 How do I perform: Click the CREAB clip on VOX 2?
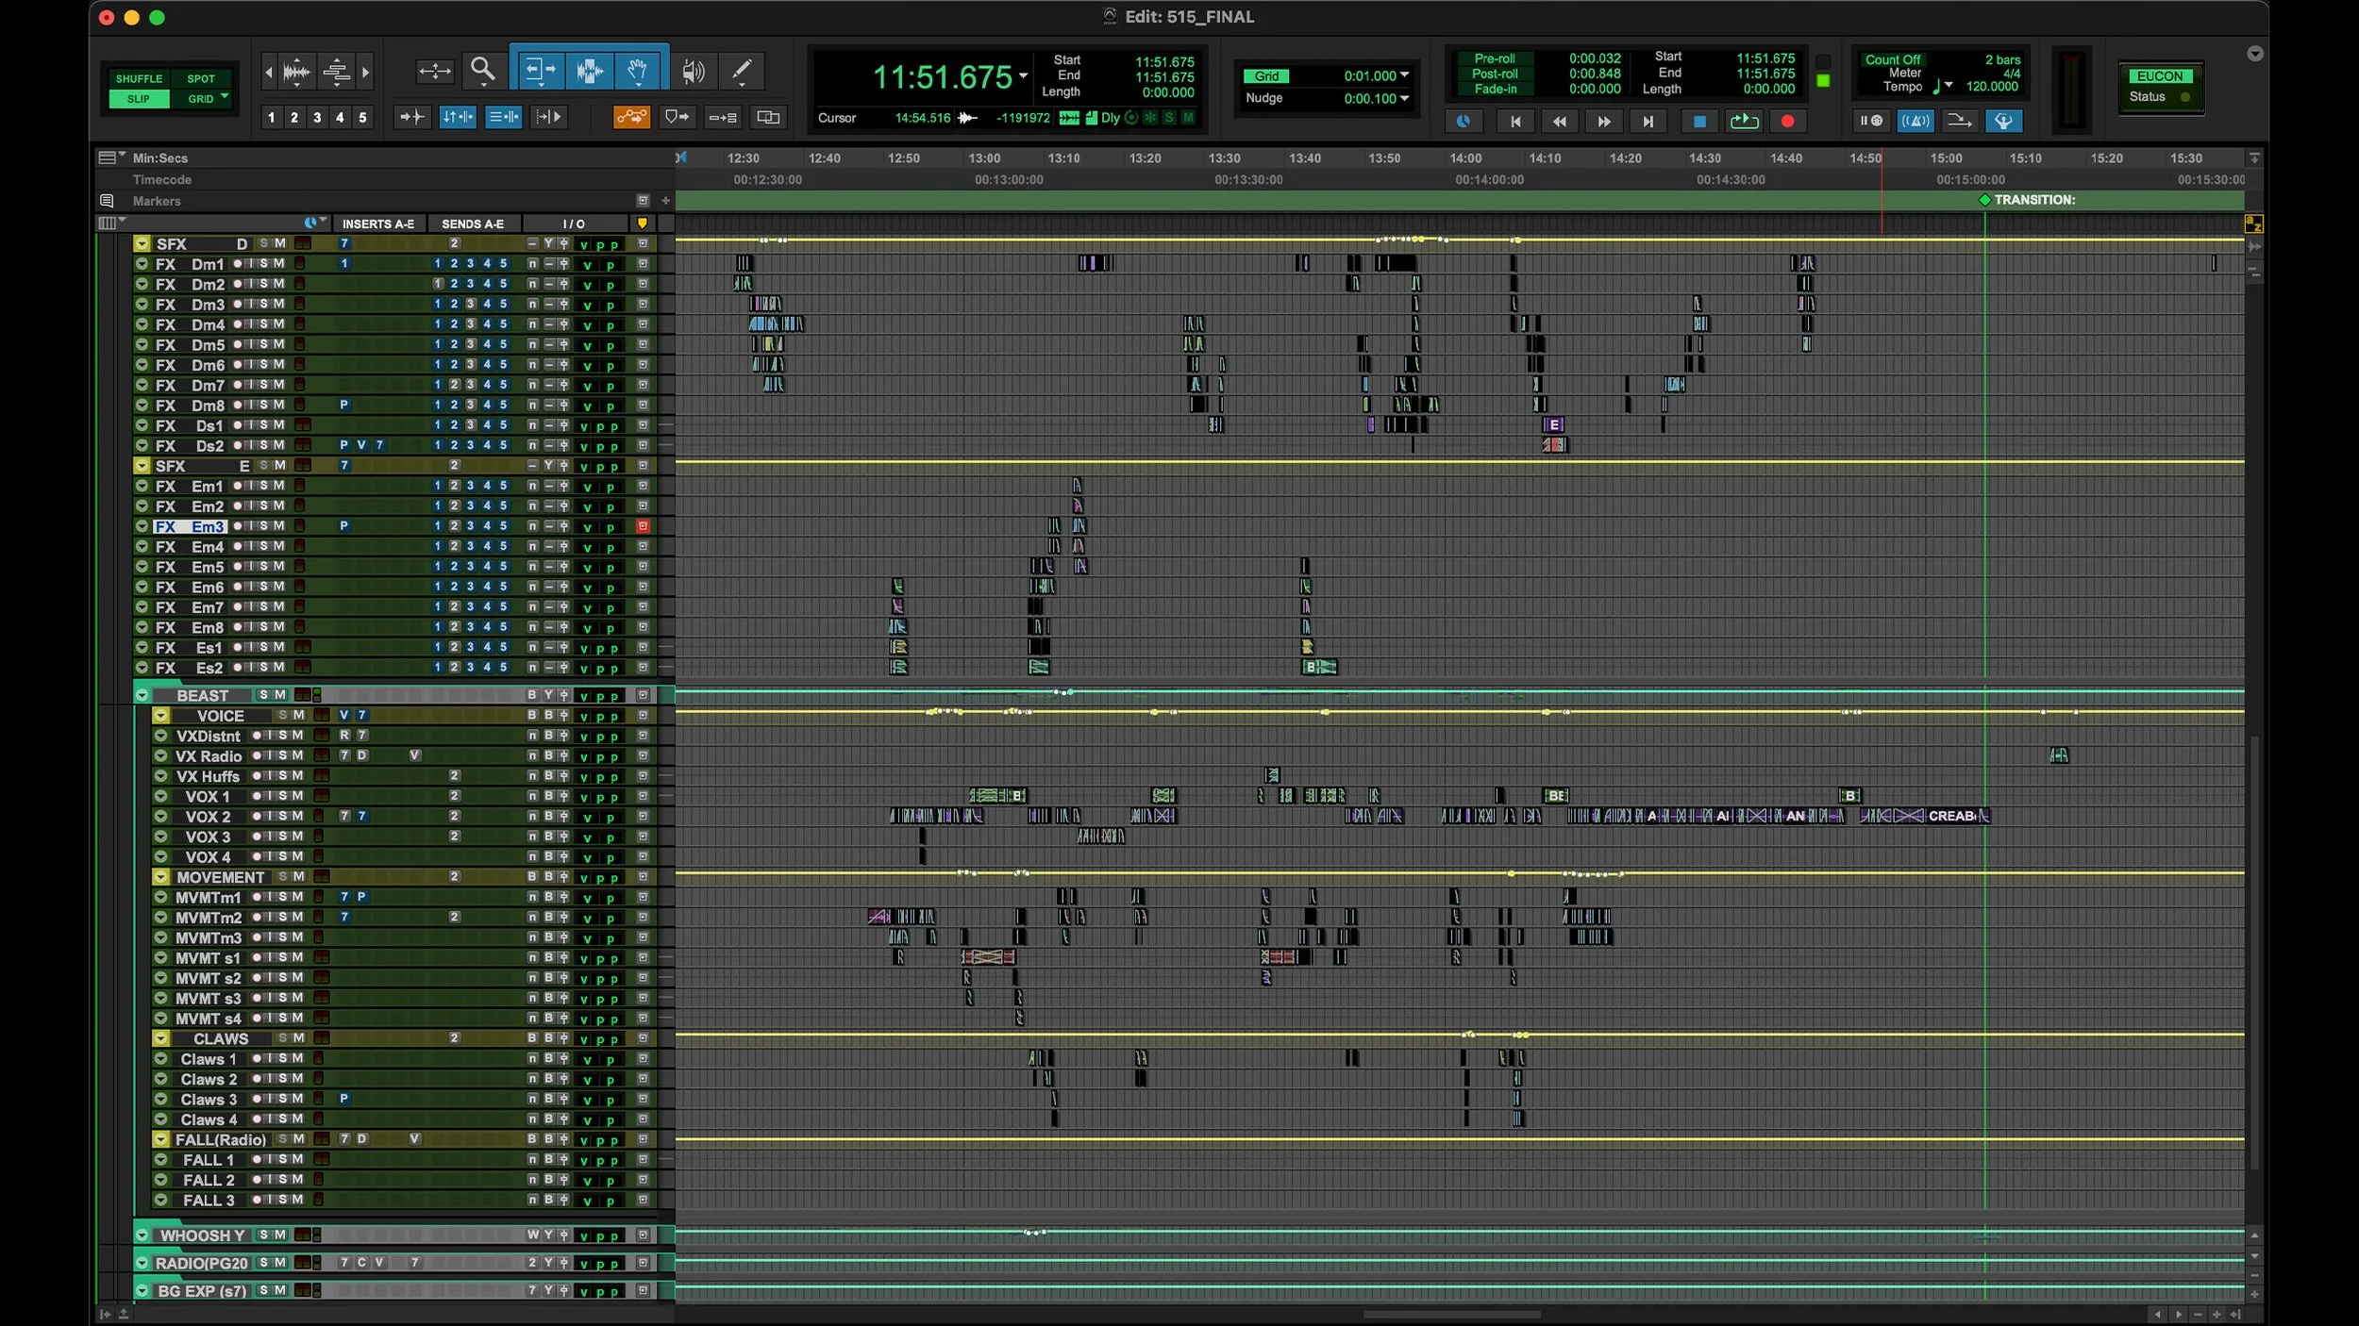tap(1953, 817)
